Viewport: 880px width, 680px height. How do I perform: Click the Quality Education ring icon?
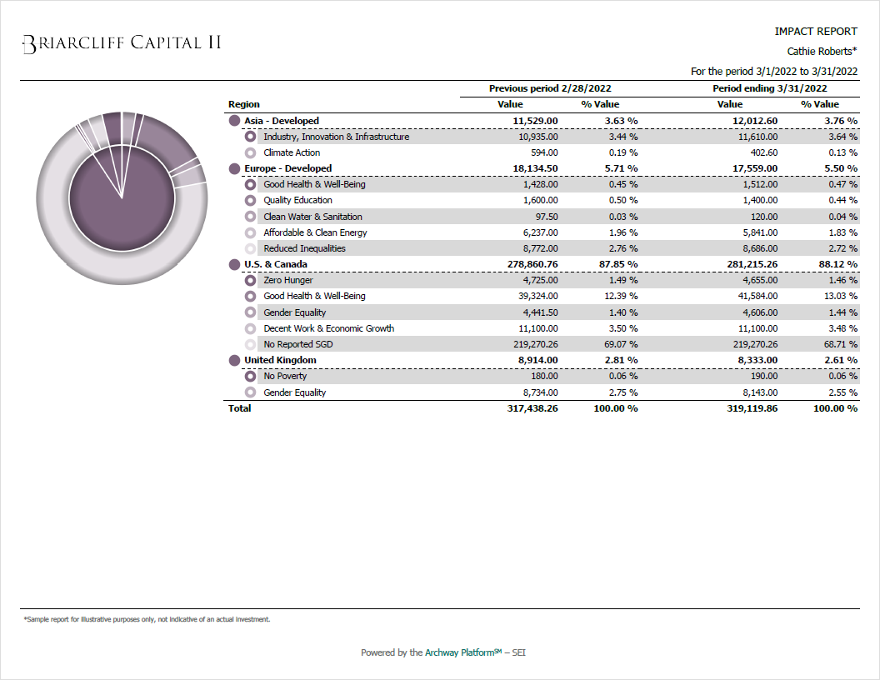250,201
